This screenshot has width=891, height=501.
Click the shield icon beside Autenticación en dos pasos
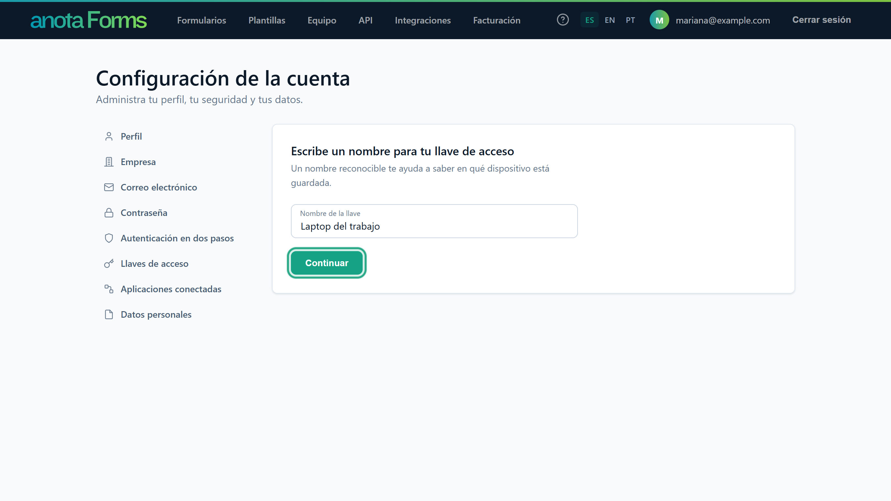tap(109, 238)
